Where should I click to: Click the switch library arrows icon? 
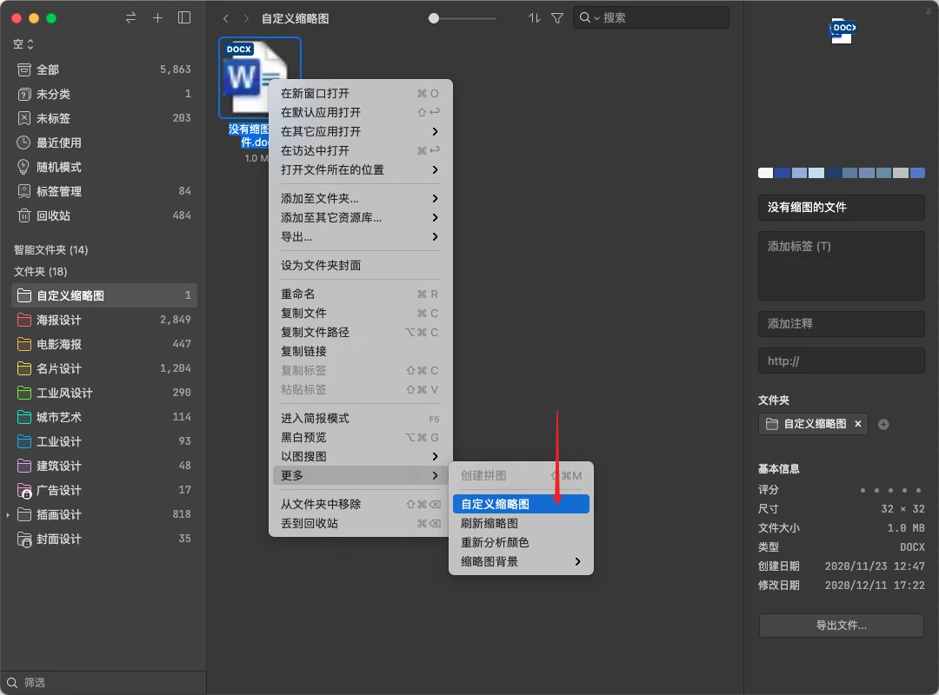tap(131, 17)
